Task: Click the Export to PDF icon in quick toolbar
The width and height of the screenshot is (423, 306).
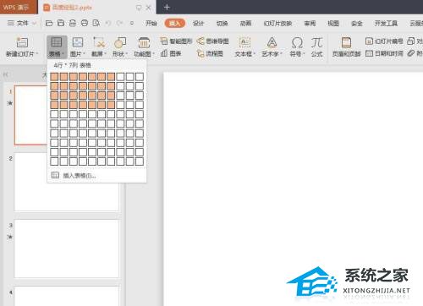Action: point(73,23)
